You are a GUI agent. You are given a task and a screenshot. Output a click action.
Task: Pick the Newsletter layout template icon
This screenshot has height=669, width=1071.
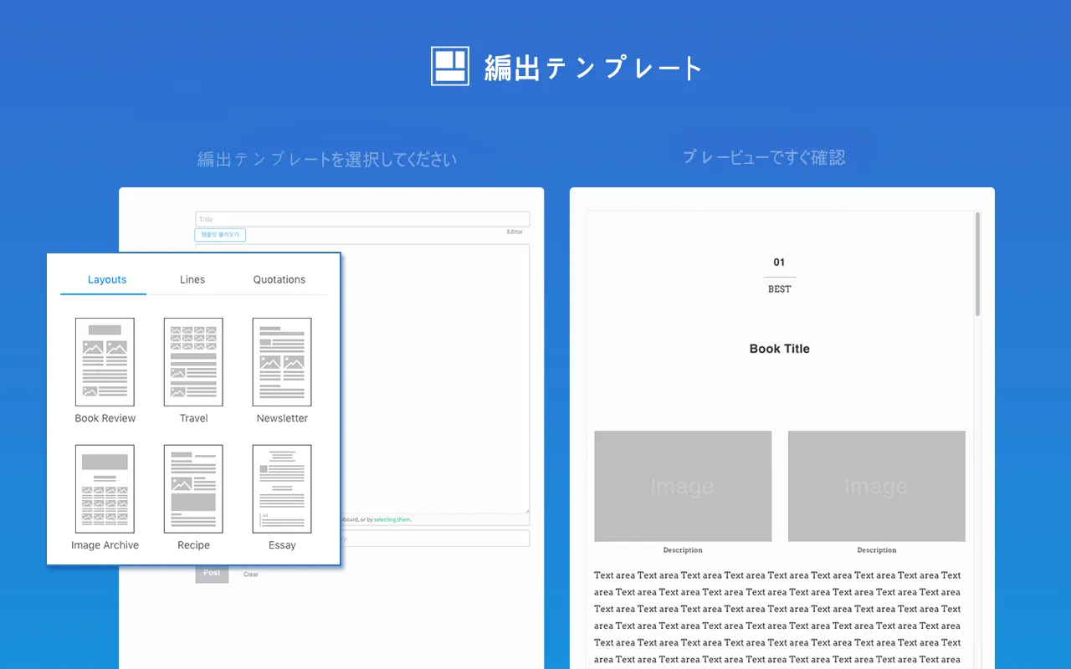[282, 362]
